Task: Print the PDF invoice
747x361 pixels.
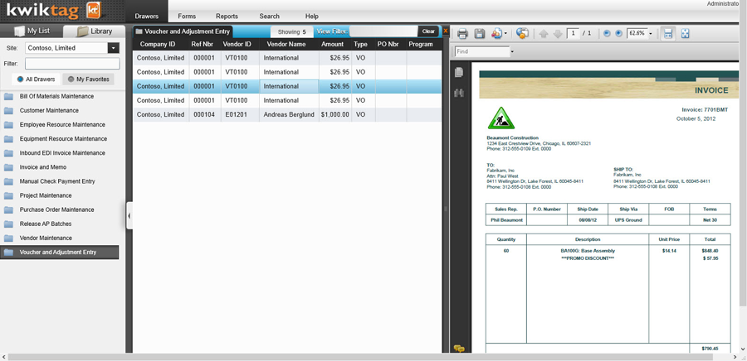Action: click(x=462, y=34)
